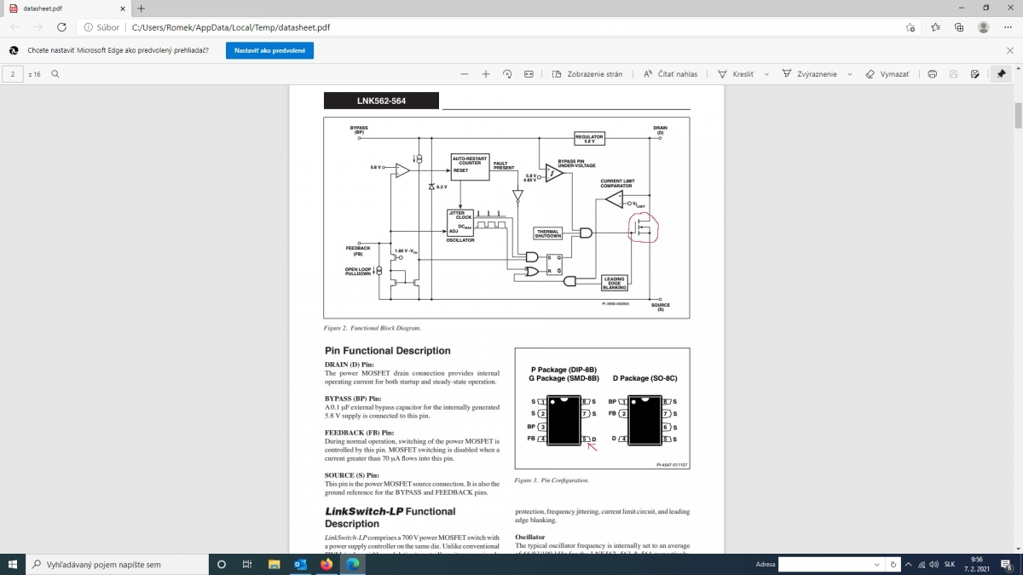Search the PDF with magnifier icon

[x=55, y=74]
